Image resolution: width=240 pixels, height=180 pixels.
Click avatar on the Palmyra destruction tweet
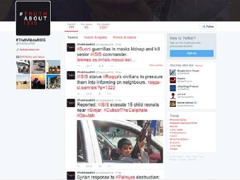click(71, 176)
